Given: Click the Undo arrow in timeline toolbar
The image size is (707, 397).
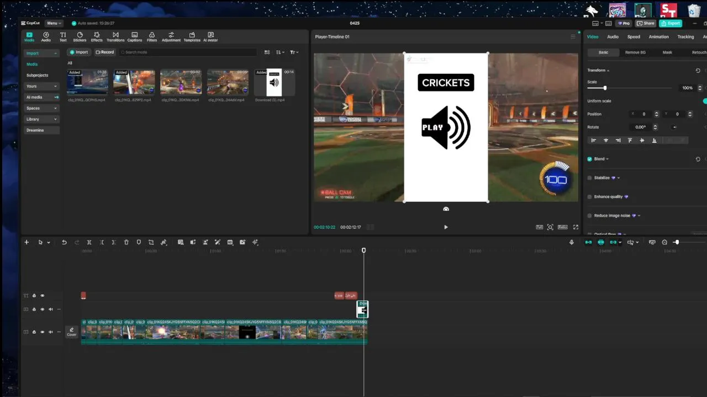Looking at the screenshot, I should (x=64, y=242).
